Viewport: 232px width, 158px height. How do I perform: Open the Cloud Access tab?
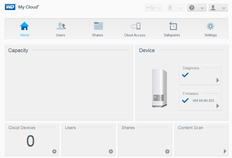click(x=135, y=29)
